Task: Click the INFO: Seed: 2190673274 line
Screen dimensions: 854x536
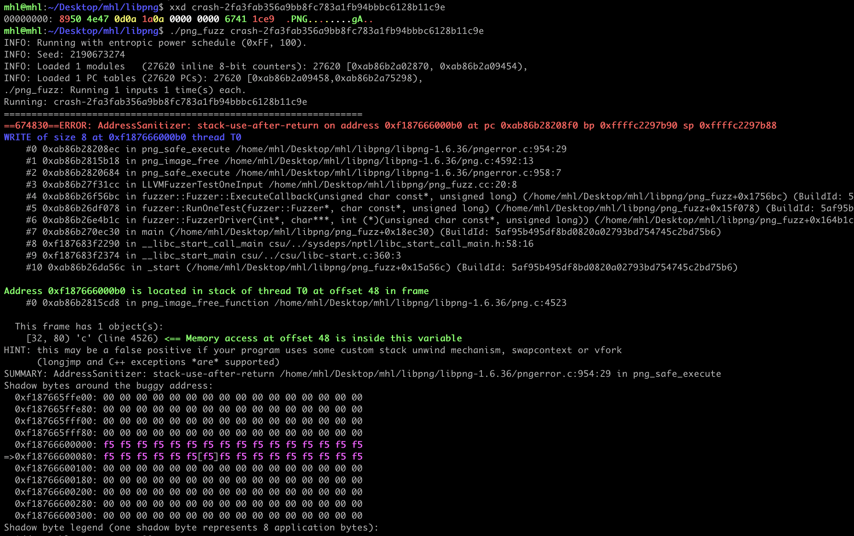Action: (x=64, y=54)
